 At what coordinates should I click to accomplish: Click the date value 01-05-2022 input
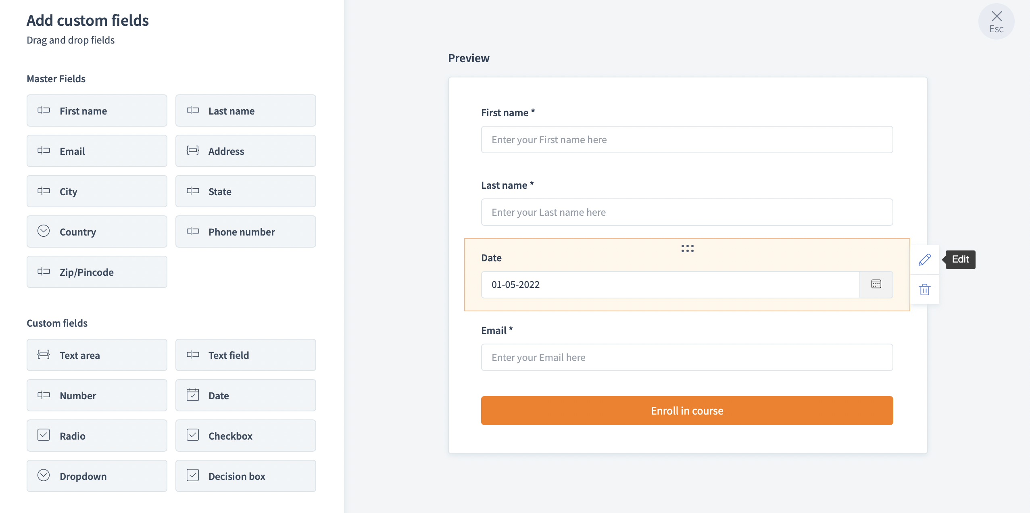[x=670, y=285]
